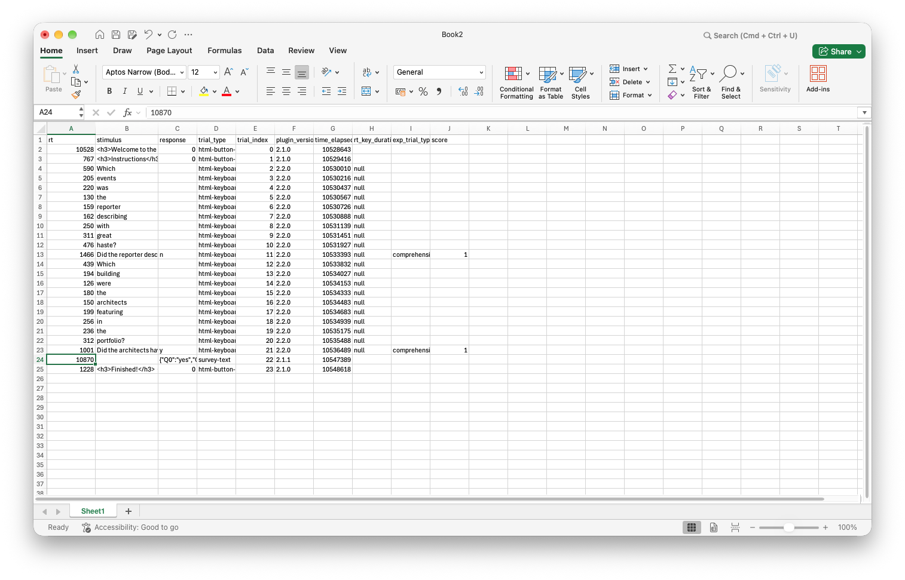Click Accessibility: Good to go

(x=130, y=527)
